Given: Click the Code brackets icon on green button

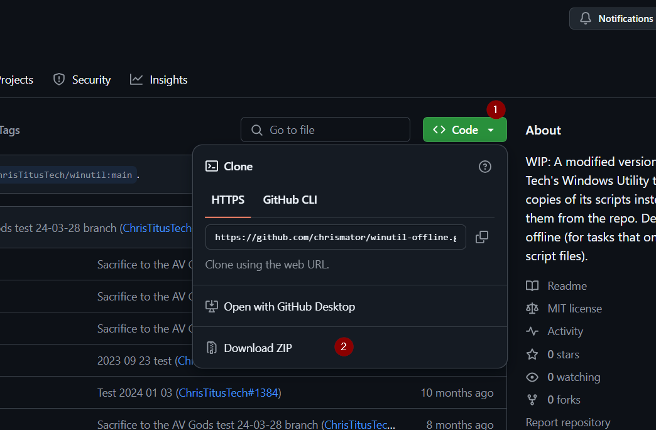Looking at the screenshot, I should [439, 130].
